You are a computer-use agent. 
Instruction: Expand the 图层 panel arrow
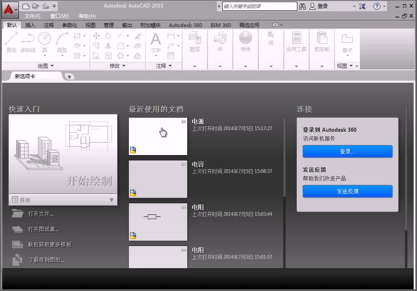pos(195,66)
